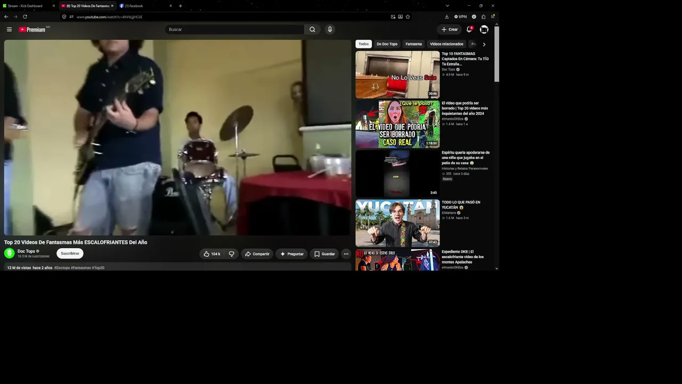Click the Crear button
This screenshot has width=682, height=384.
450,29
